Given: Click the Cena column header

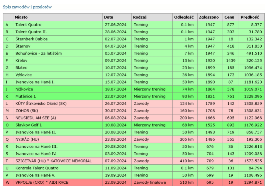Looking at the screenshot, I should click(230, 17).
